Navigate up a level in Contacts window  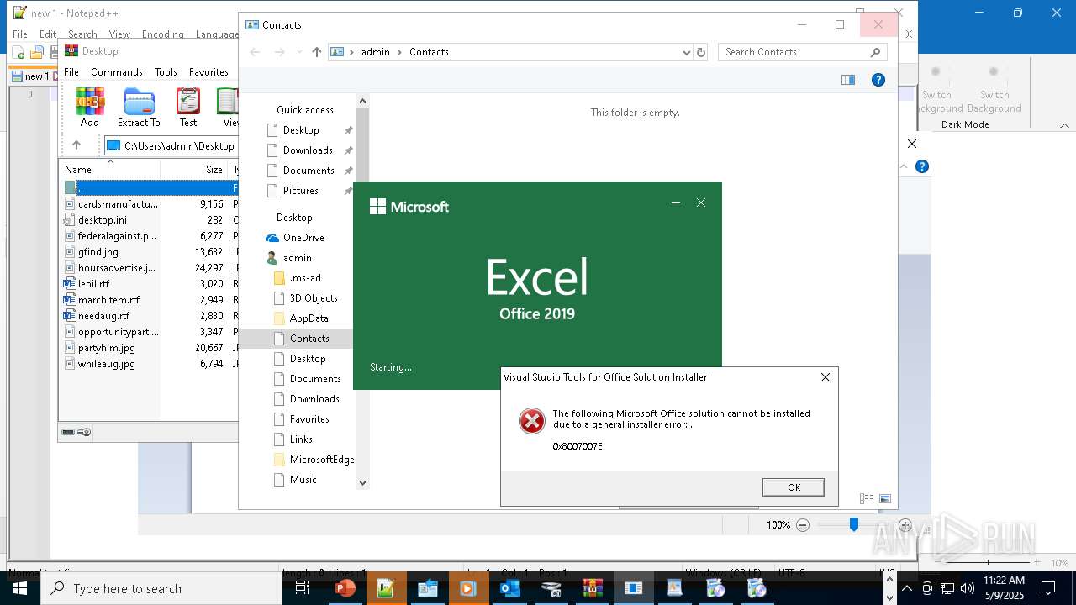click(316, 52)
